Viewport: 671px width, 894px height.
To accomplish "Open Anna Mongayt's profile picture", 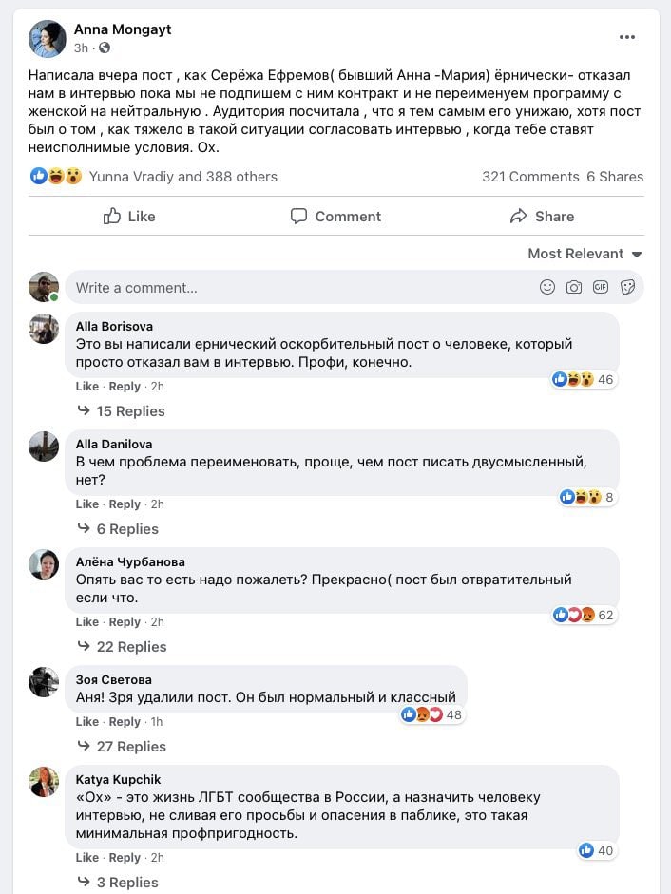I will point(48,39).
